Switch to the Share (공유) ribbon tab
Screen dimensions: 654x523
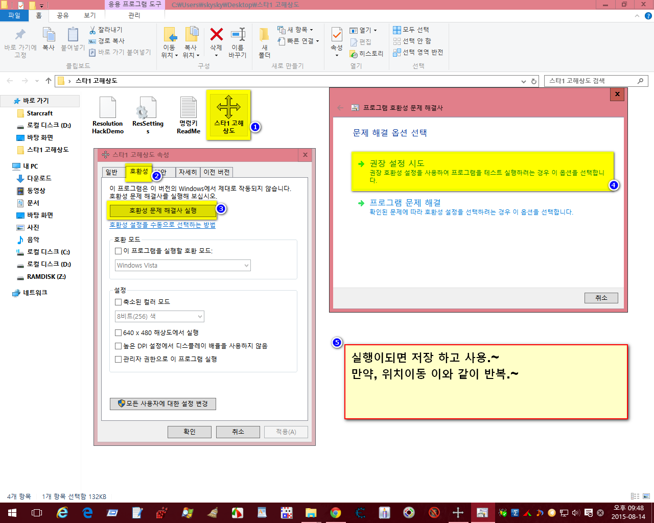pos(63,16)
